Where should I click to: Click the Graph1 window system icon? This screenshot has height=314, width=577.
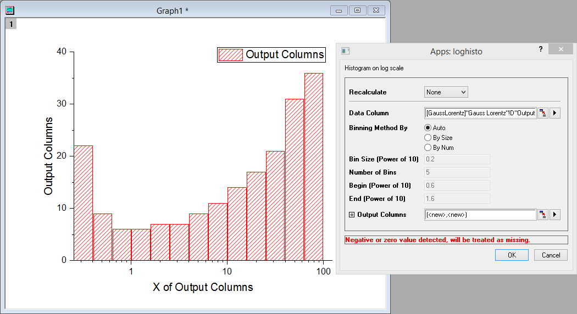coord(10,10)
